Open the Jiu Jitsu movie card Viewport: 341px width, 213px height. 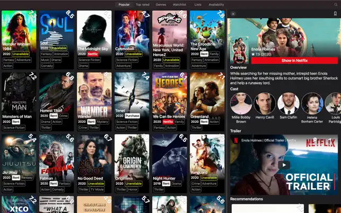tap(19, 163)
